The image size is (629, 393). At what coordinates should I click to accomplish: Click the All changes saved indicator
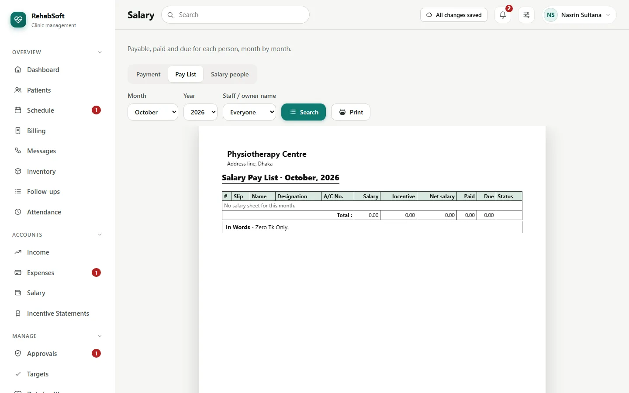tap(454, 15)
